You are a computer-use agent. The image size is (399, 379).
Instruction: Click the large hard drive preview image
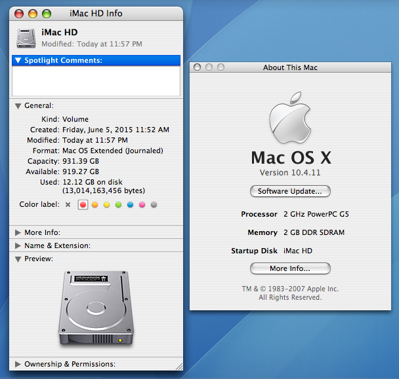(96, 308)
